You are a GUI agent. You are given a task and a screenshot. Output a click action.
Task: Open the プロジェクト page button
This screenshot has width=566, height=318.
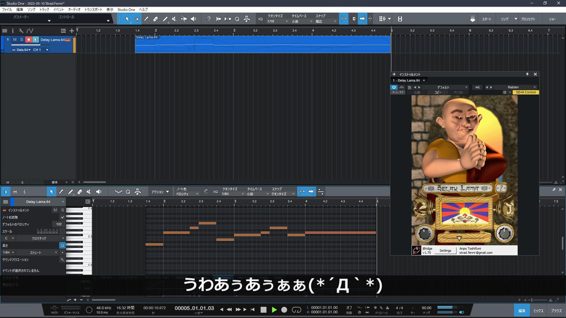click(528, 19)
